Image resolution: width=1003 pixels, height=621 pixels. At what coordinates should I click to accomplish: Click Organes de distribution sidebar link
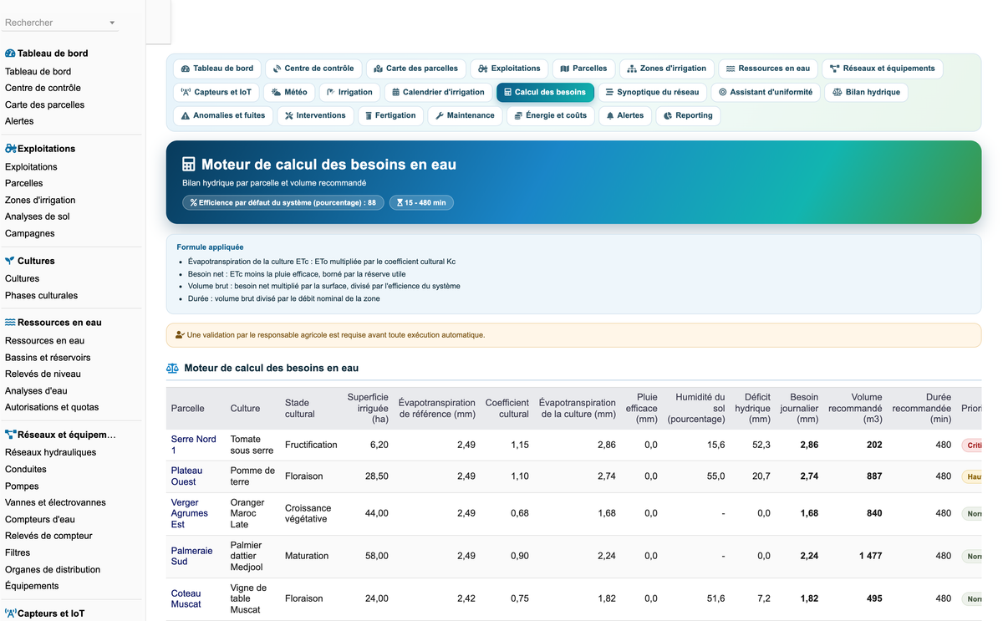pos(53,570)
